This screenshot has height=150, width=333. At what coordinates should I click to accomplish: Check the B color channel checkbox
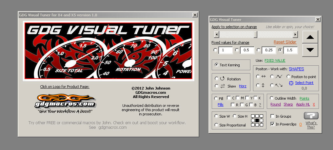251,105
